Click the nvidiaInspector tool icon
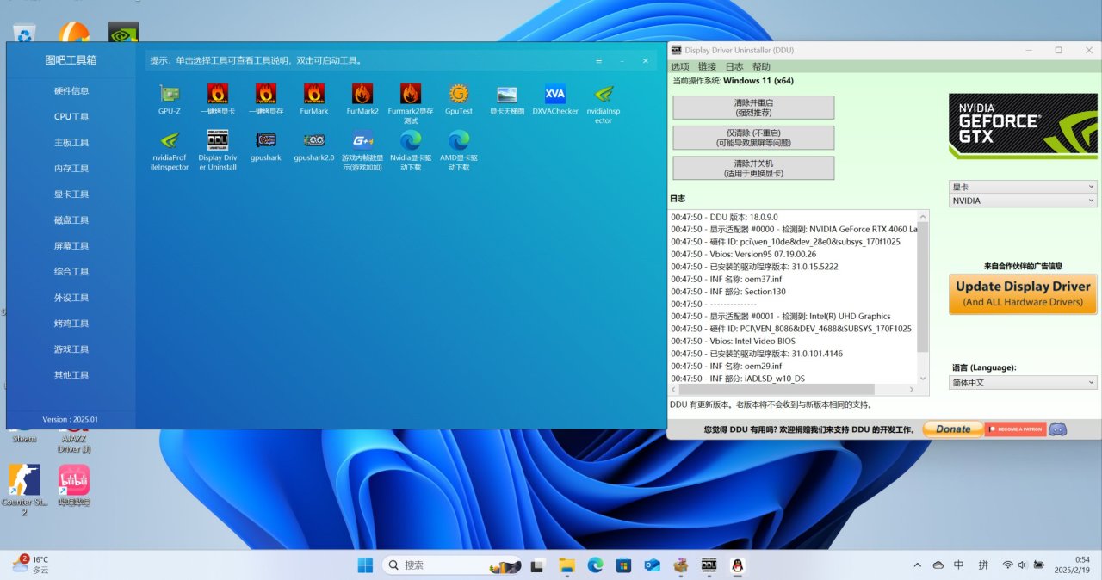Screen dimensions: 1102x580 pos(604,94)
